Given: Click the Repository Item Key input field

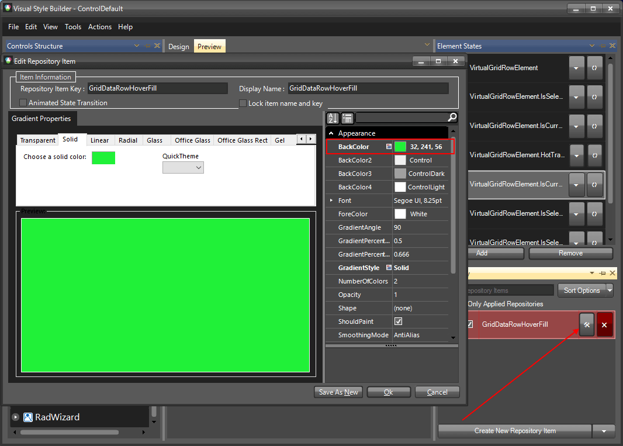Looking at the screenshot, I should (x=158, y=88).
